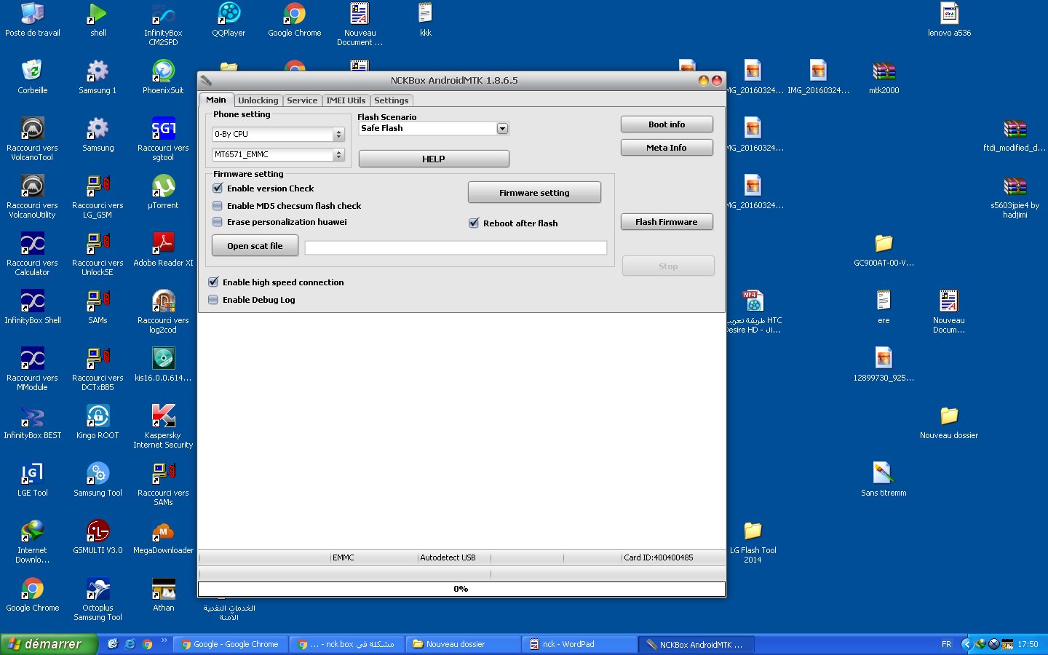Switch to Google Chrome taskbar window
The image size is (1048, 655).
coord(230,644)
